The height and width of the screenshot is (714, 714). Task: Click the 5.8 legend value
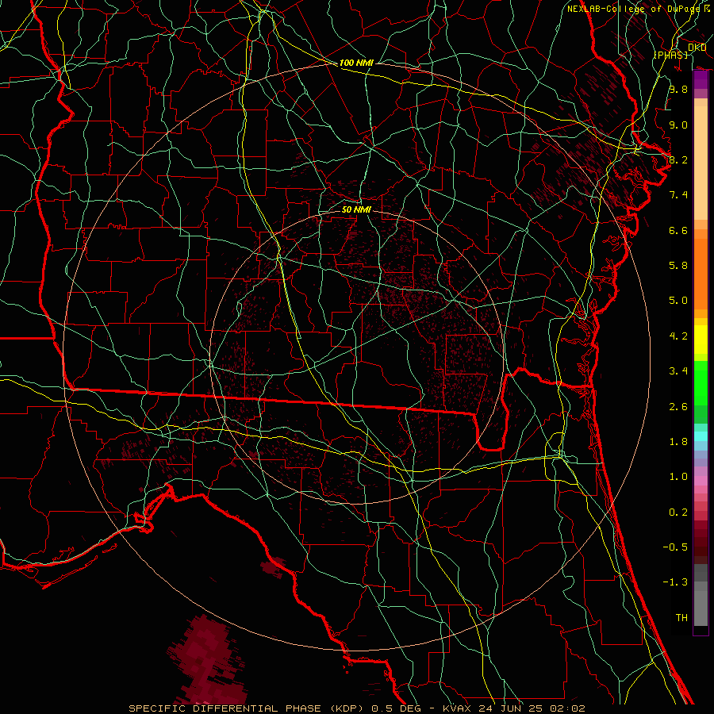click(x=678, y=266)
